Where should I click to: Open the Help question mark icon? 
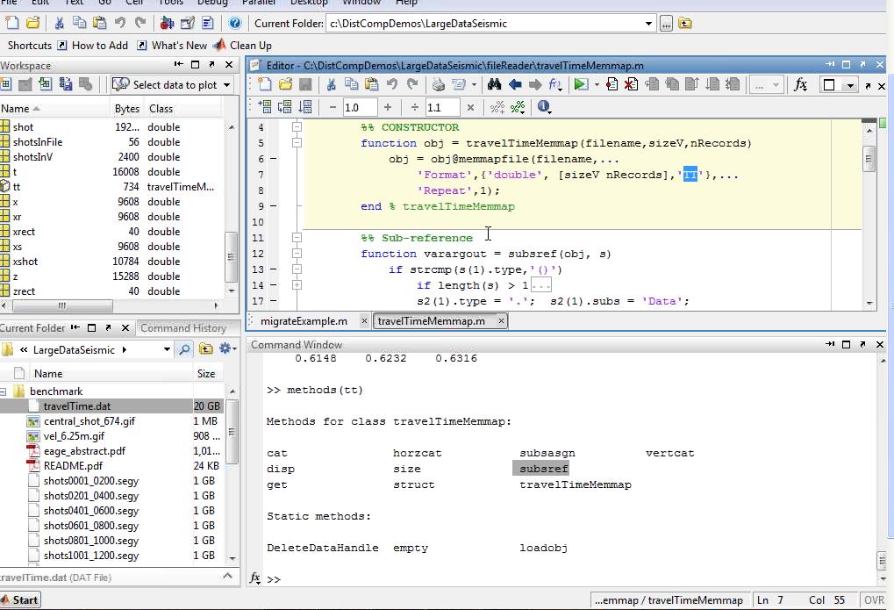click(234, 24)
